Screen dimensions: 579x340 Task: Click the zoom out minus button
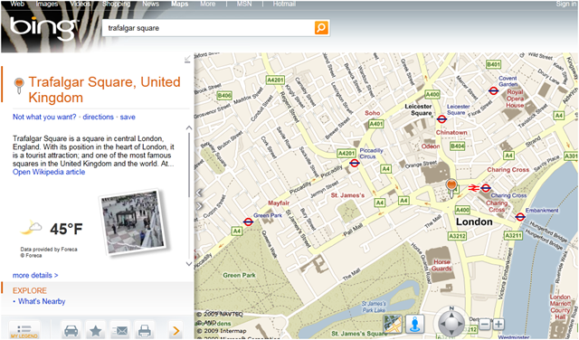pyautogui.click(x=485, y=325)
